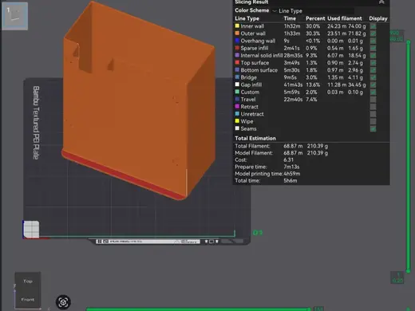
Task: Click the Top face of view cube
Action: tap(28, 281)
